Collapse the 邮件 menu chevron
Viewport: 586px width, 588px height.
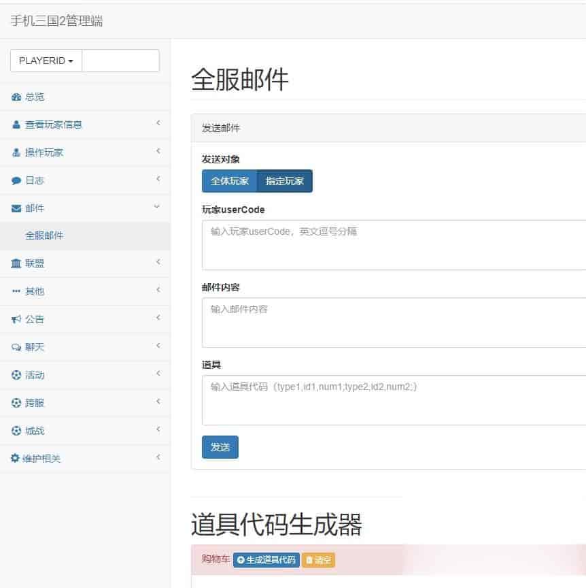tap(157, 206)
